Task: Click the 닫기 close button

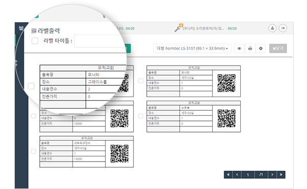Action: [x=278, y=48]
